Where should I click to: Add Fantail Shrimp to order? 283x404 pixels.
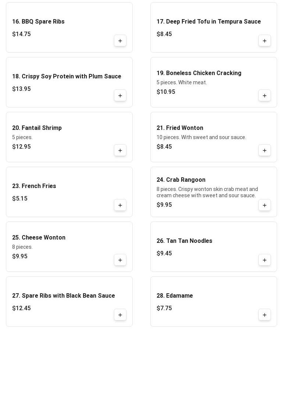(120, 150)
